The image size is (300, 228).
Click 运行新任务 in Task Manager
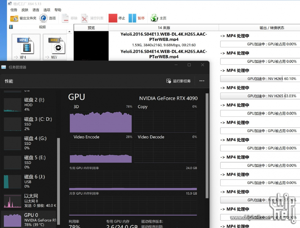[178, 81]
